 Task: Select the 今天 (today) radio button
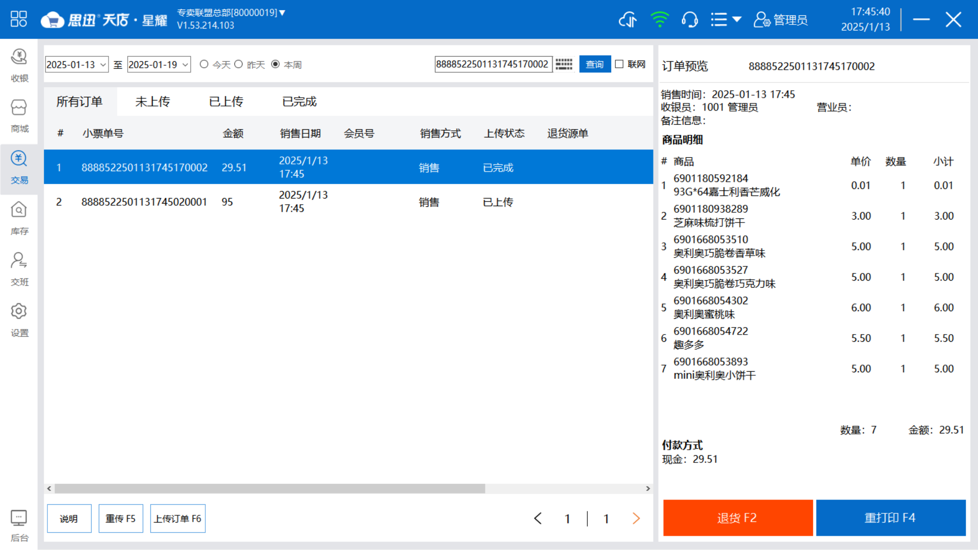tap(205, 64)
